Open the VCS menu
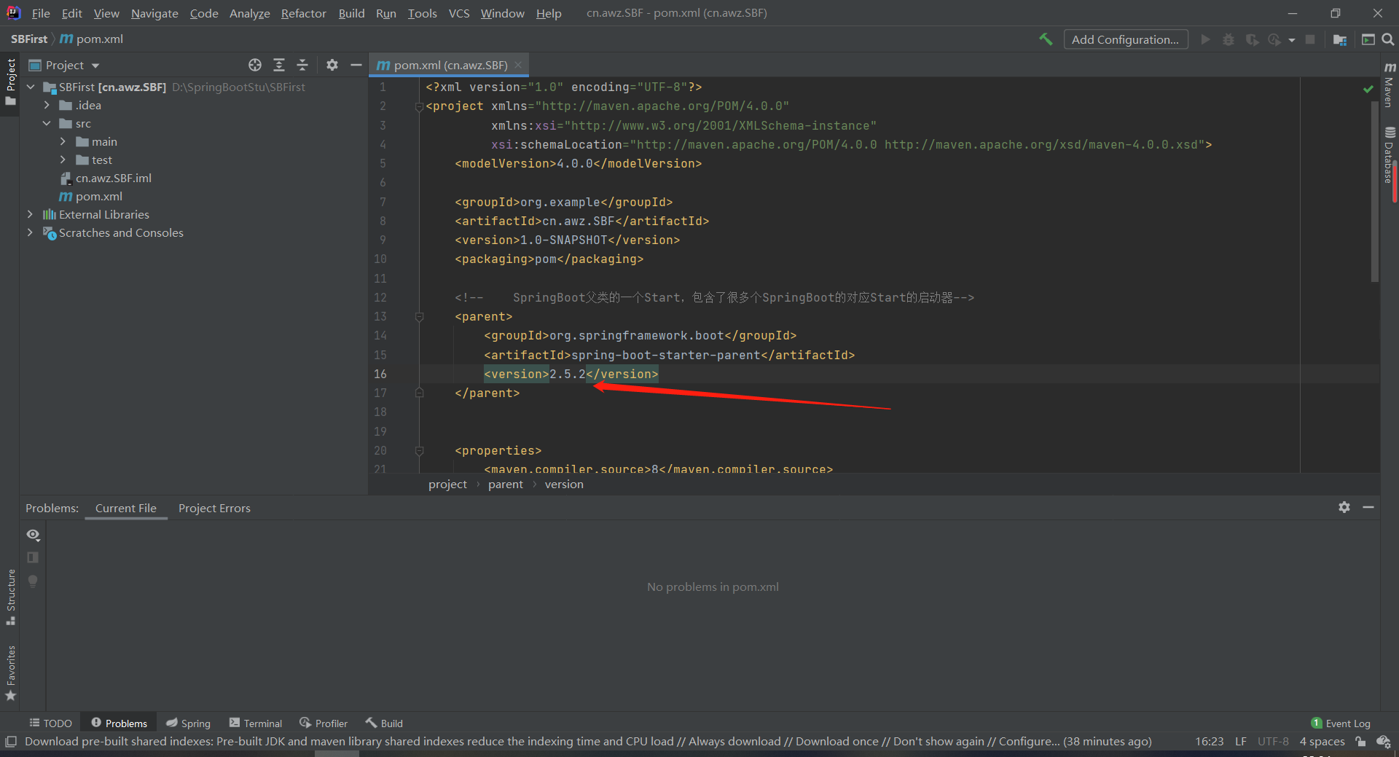Image resolution: width=1399 pixels, height=757 pixels. [459, 13]
